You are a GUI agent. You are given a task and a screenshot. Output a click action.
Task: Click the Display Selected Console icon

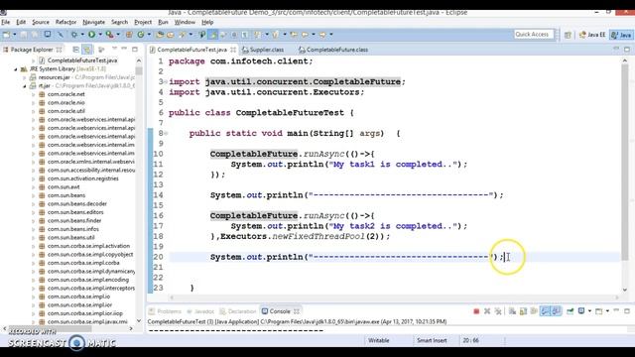click(581, 311)
